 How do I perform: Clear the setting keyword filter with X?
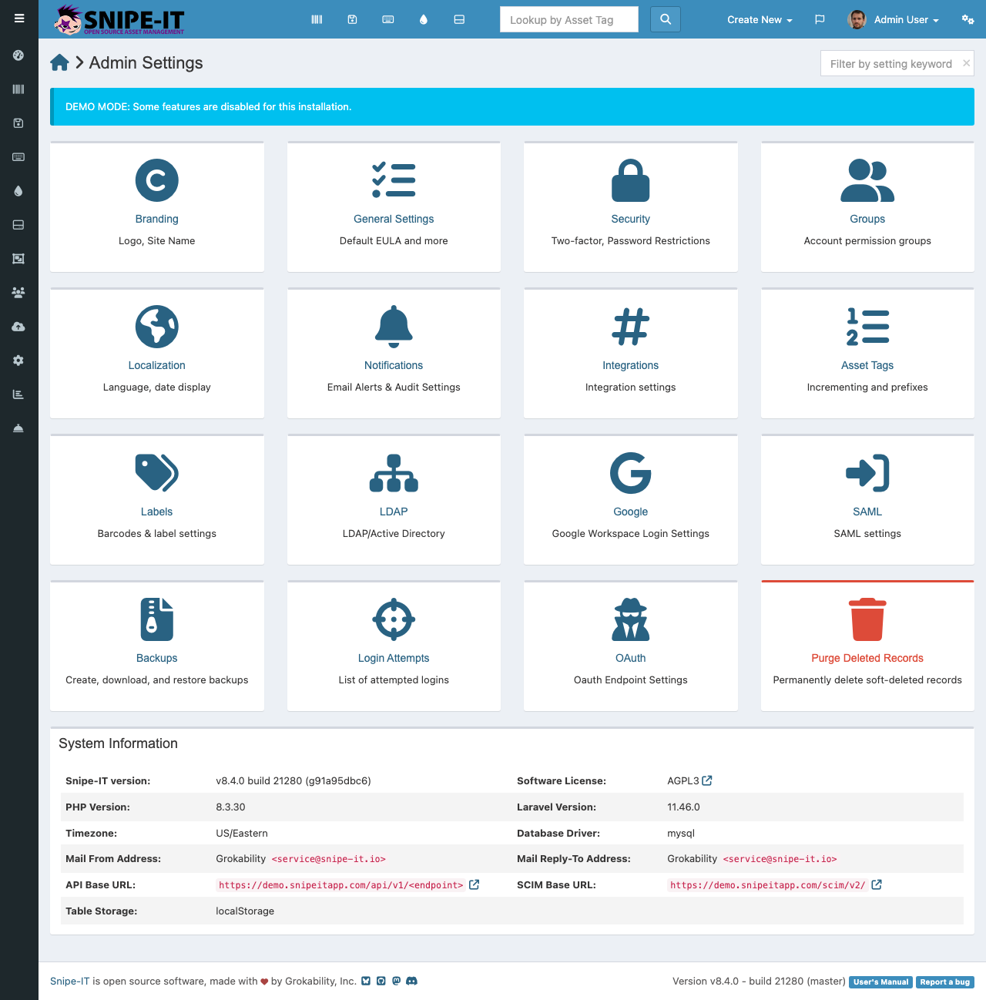(966, 63)
